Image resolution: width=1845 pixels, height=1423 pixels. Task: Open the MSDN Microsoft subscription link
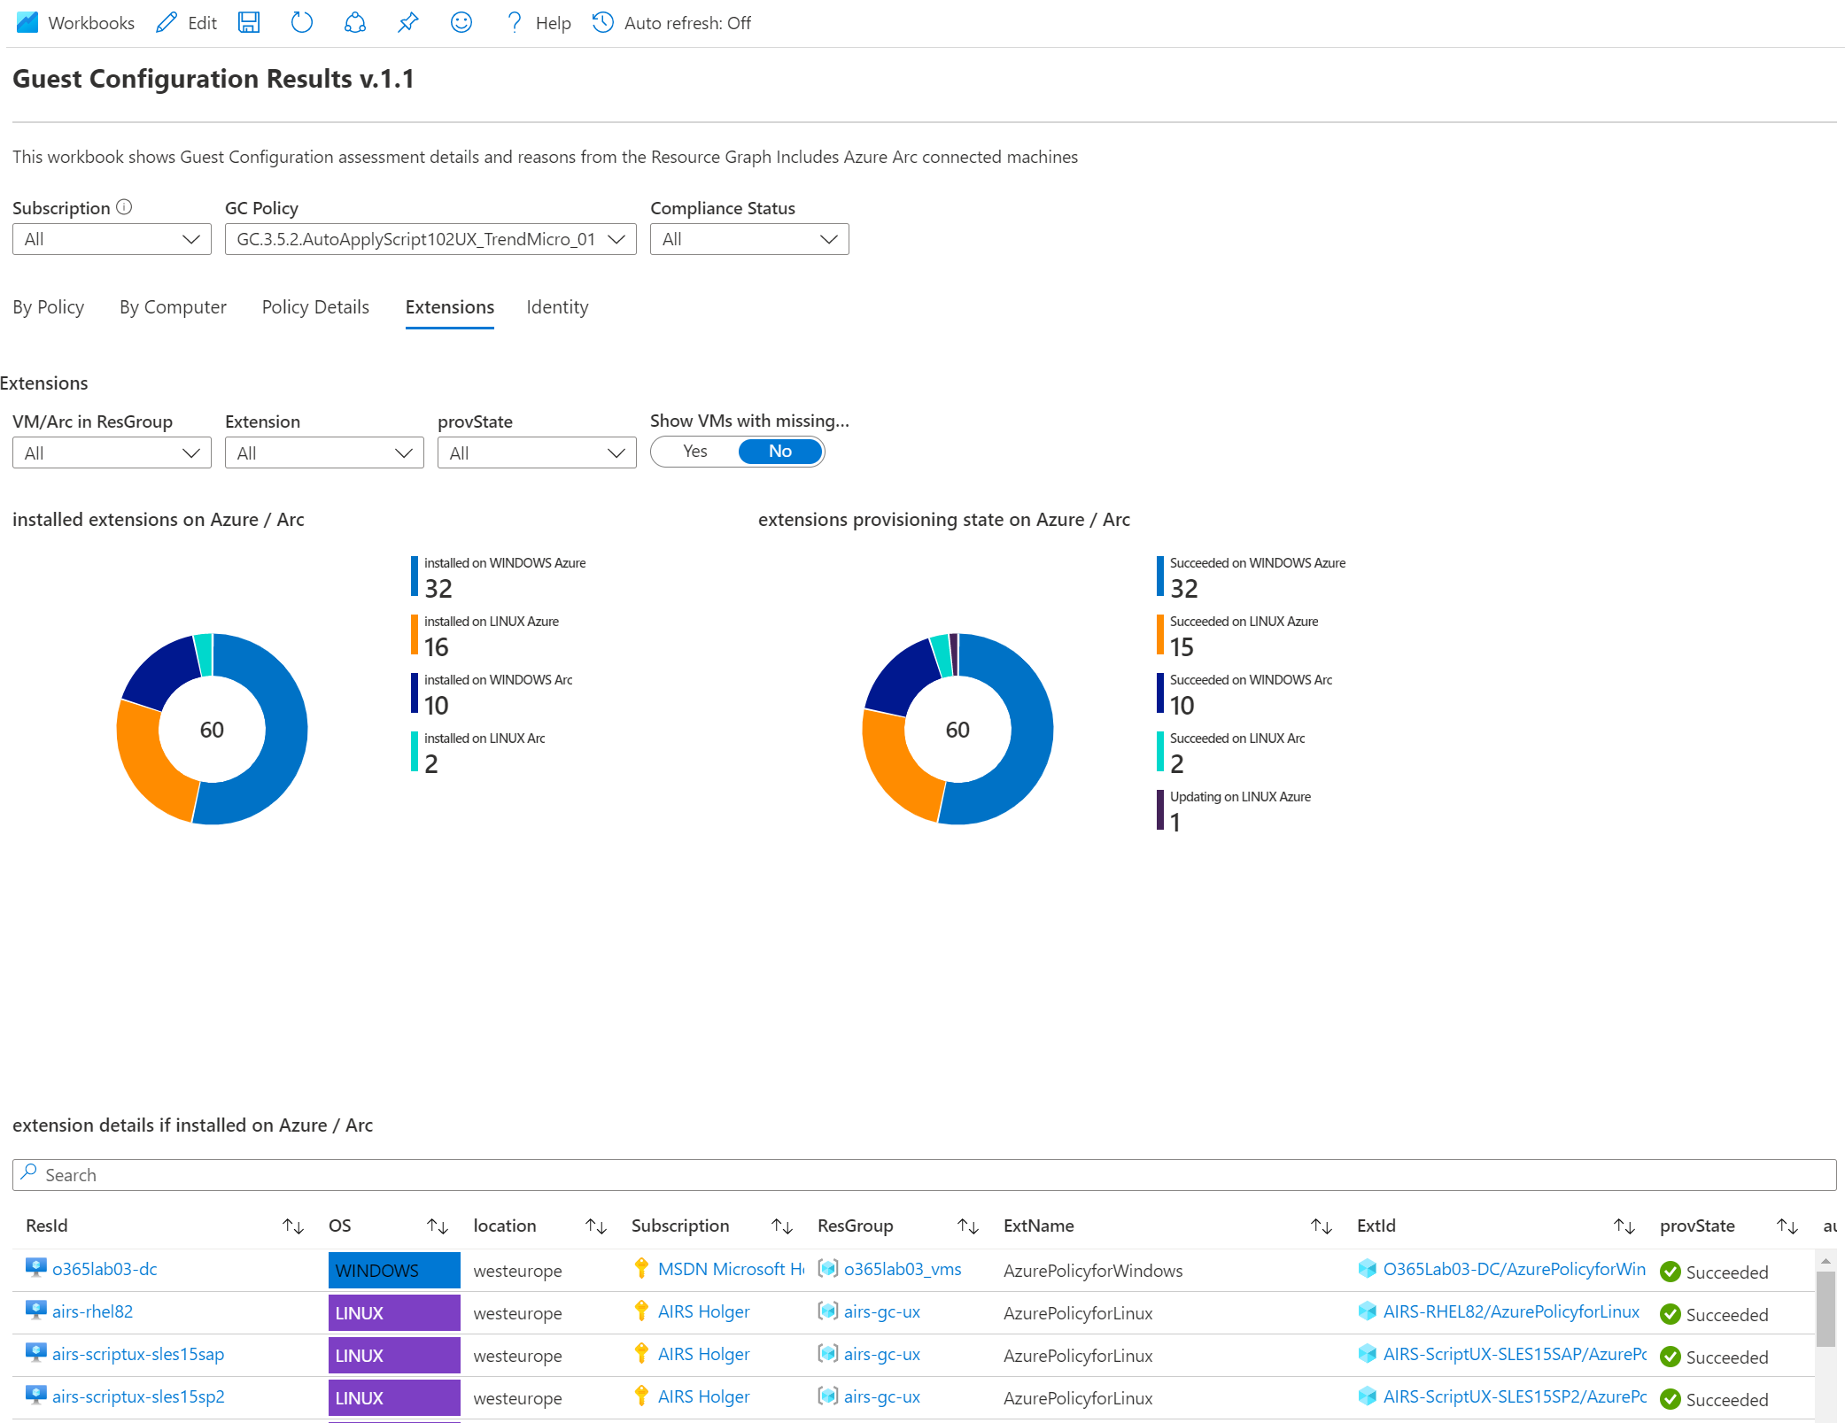[731, 1269]
